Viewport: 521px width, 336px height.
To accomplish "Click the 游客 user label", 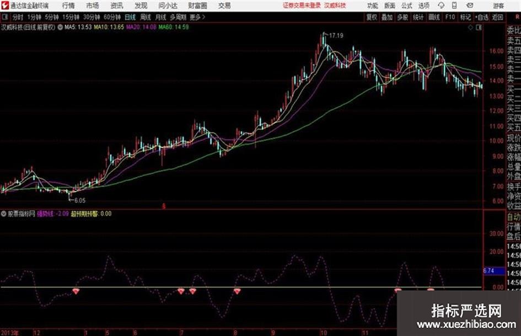I will (498, 6).
